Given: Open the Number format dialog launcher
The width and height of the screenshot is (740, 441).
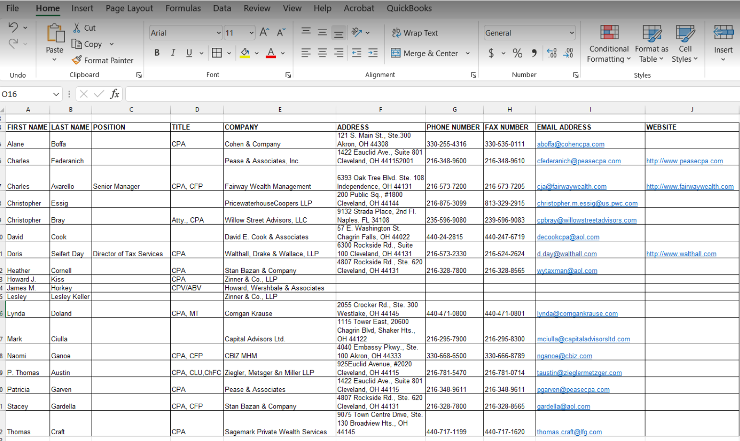Looking at the screenshot, I should 576,75.
